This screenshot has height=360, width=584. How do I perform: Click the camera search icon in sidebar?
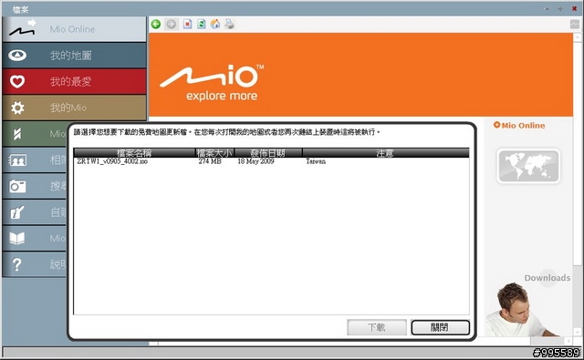(x=17, y=186)
